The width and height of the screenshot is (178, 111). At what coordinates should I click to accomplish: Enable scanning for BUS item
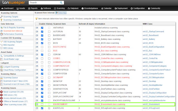coord(42,51)
